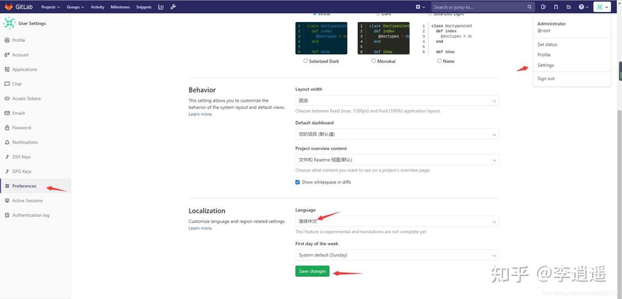Open the Admin Area wrench icon
Screen dimensions: 622x299
(173, 7)
